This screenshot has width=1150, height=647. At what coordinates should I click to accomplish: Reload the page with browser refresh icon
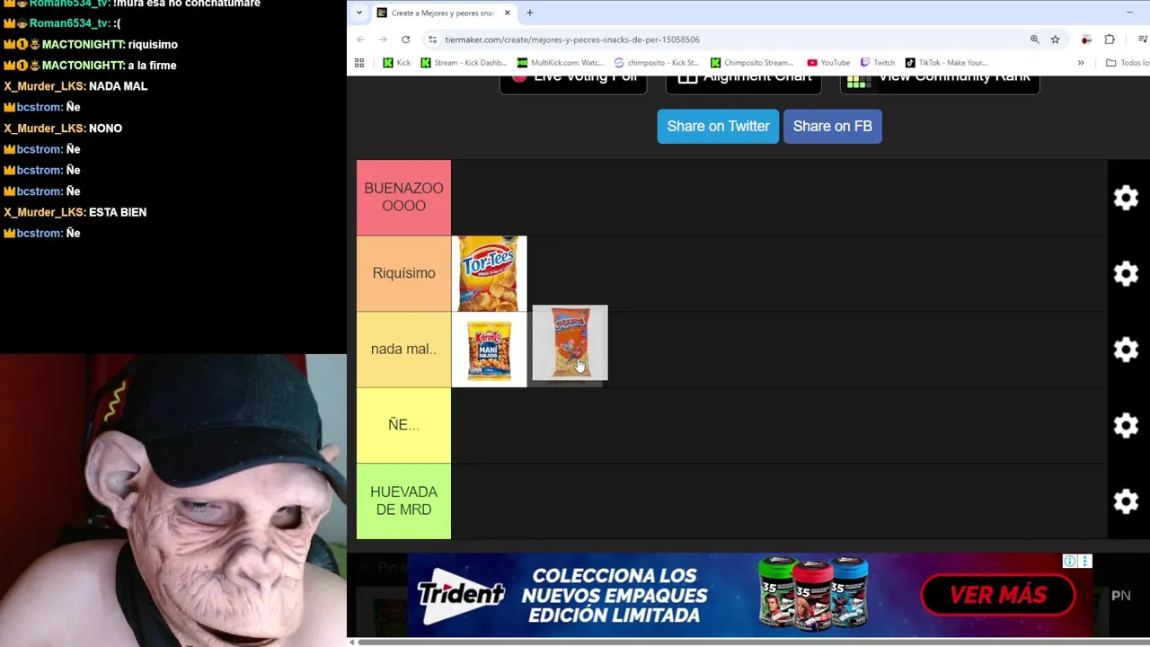[x=406, y=40]
